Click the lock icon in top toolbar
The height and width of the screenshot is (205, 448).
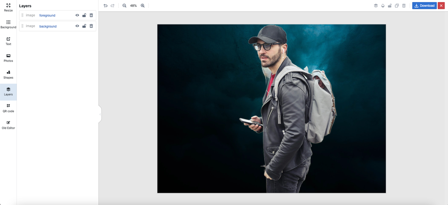pyautogui.click(x=390, y=6)
